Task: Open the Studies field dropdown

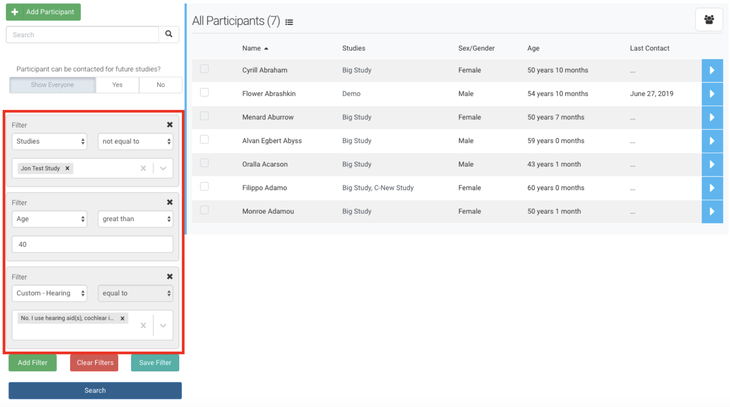Action: tap(49, 141)
